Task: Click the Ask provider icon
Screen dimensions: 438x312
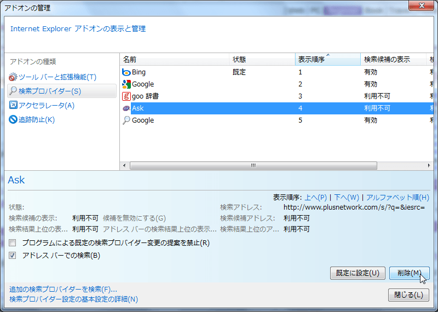Action: [x=126, y=108]
